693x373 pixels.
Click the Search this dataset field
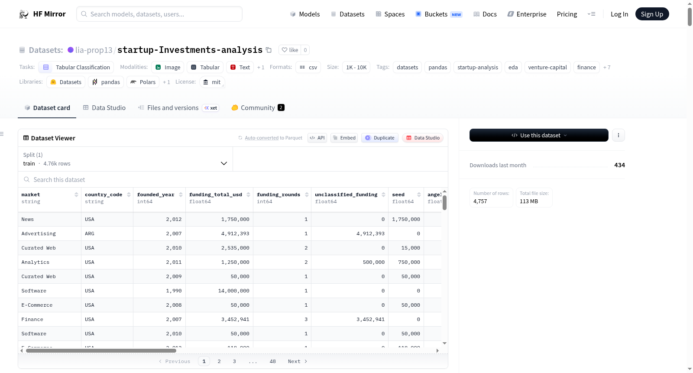point(233,179)
